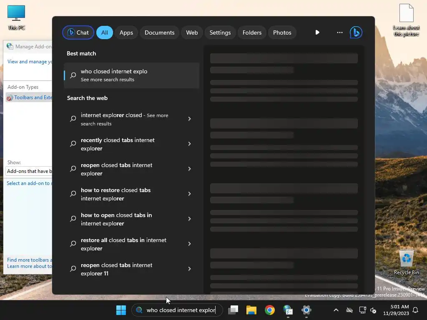Click the OneDrive cloud tray icon
This screenshot has width=427, height=320.
349,310
